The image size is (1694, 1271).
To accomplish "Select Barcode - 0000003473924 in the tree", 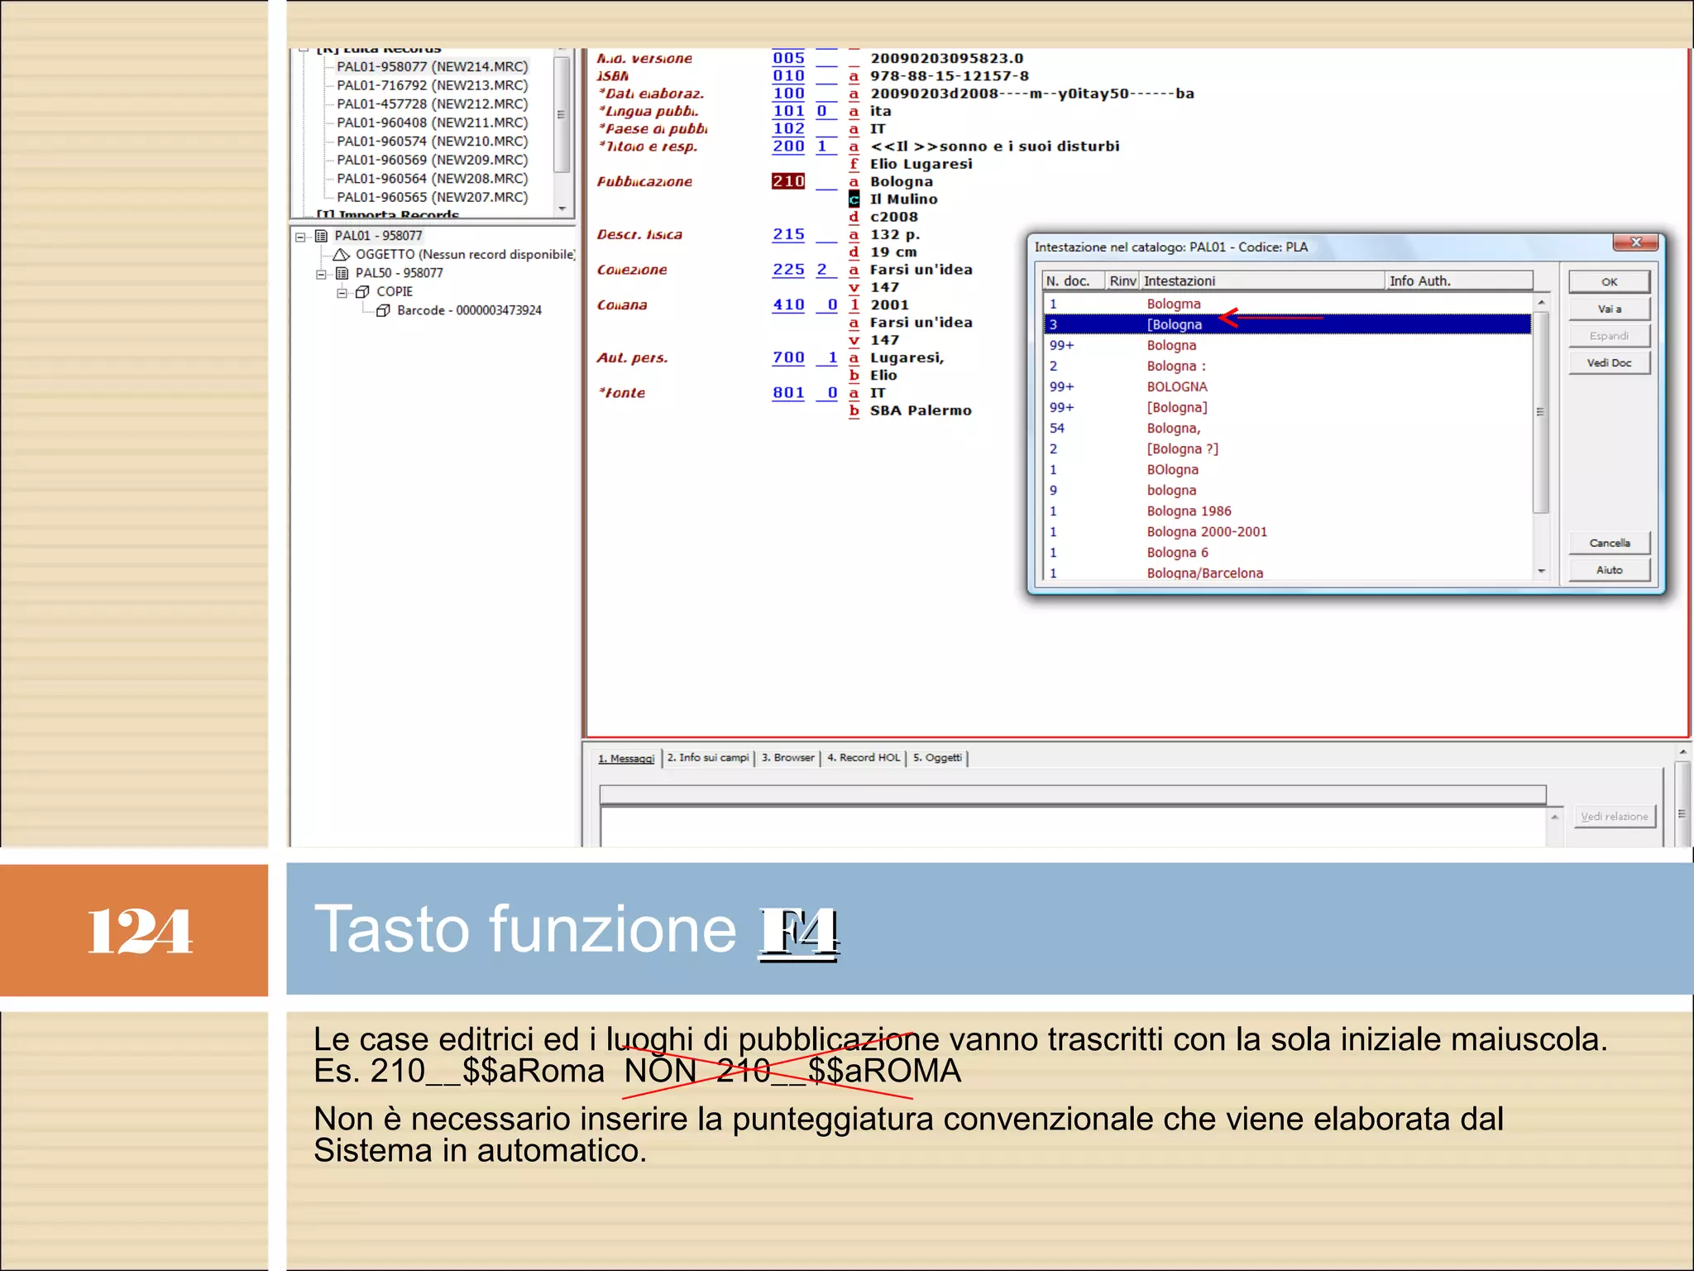I will (x=469, y=310).
